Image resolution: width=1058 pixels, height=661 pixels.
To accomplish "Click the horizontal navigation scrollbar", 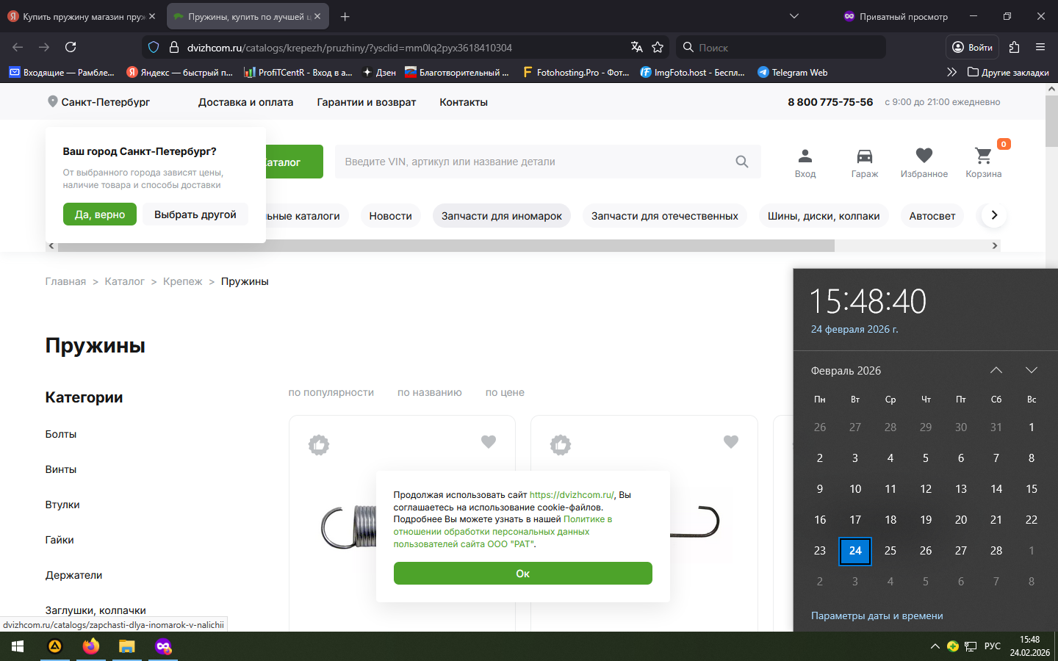I will coord(446,246).
